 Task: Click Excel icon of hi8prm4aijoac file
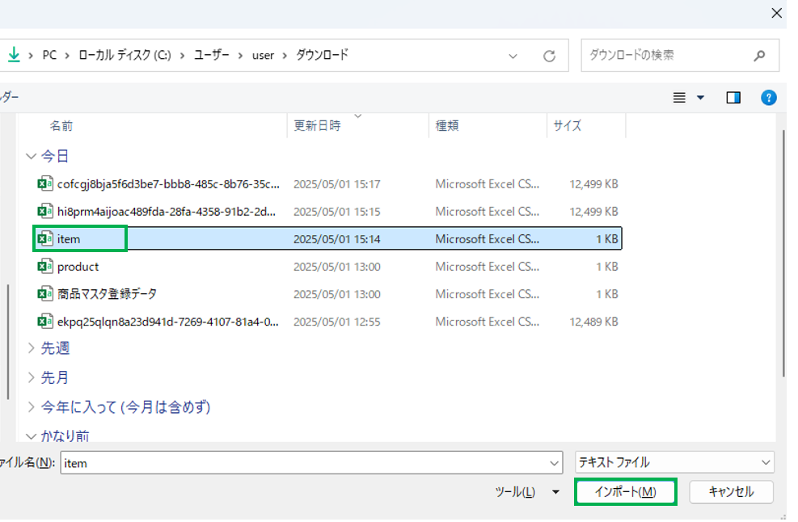coord(45,211)
